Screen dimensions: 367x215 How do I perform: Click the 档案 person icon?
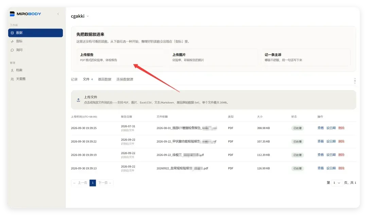click(12, 70)
